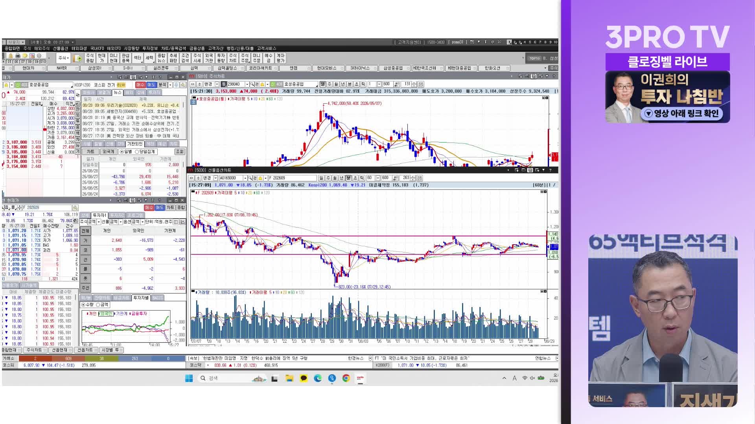
Task: Click the red 매수 button in stock panel
Action: (x=140, y=85)
